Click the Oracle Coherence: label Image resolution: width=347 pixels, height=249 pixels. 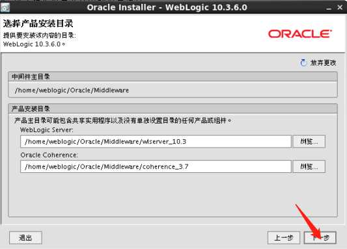(x=49, y=155)
